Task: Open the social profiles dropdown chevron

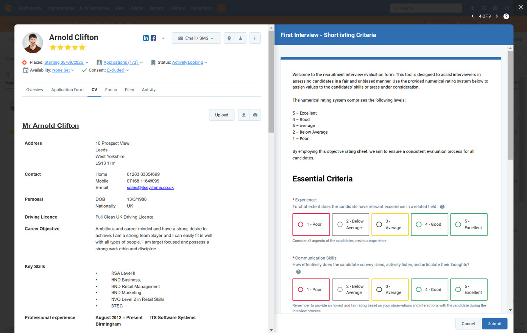Action: [x=163, y=38]
